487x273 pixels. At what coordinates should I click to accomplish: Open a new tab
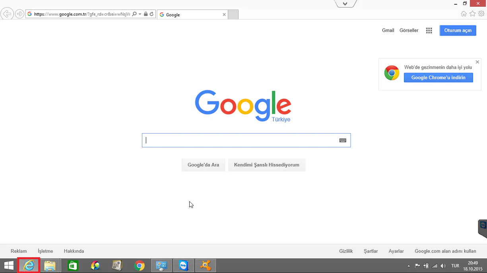pos(233,15)
